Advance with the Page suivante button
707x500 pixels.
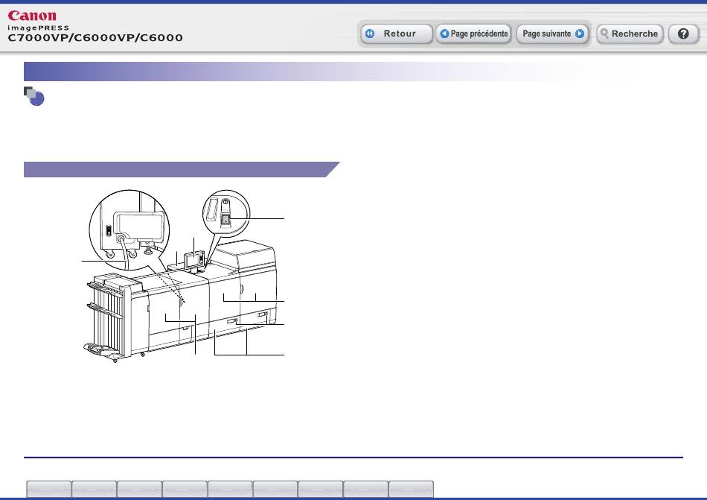(x=553, y=34)
